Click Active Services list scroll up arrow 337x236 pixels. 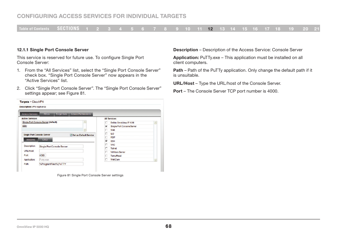pyautogui.click(x=85, y=122)
